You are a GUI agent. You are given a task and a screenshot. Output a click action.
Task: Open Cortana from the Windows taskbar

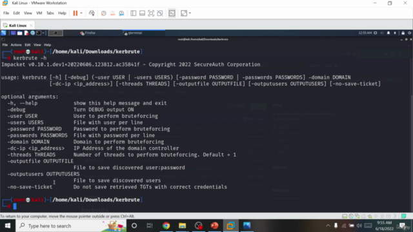pyautogui.click(x=134, y=226)
